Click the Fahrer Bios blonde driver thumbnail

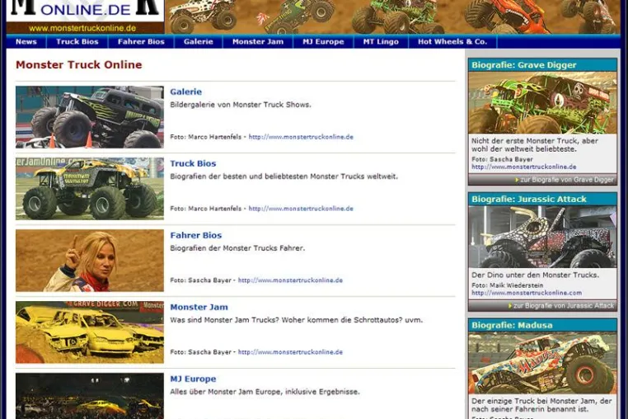90,261
